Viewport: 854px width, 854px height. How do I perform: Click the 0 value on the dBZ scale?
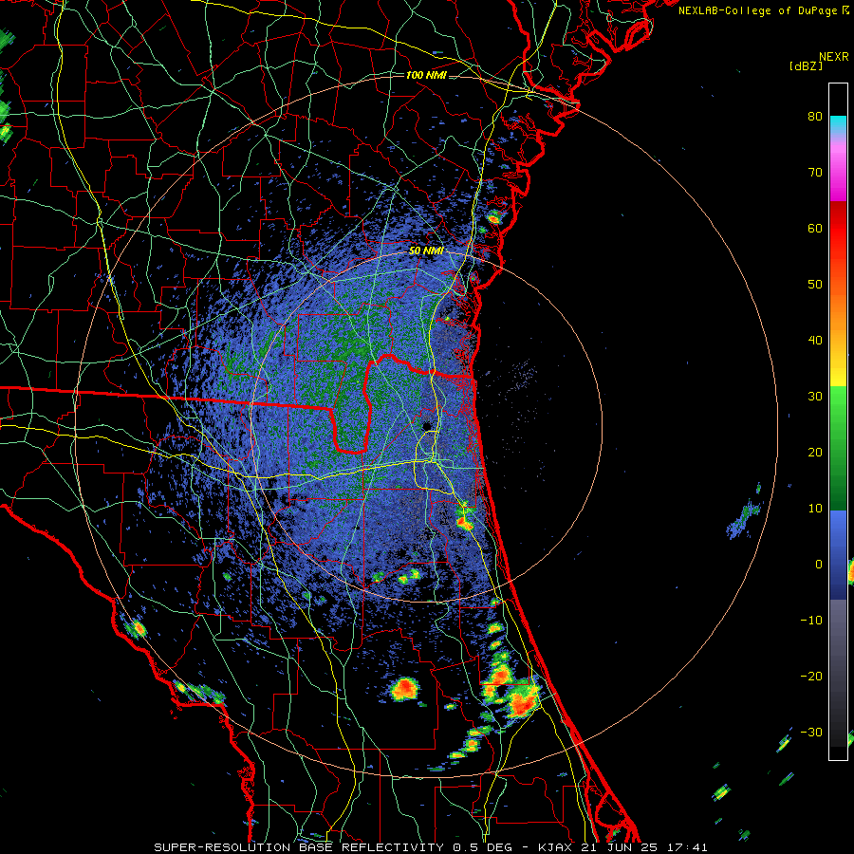click(819, 565)
